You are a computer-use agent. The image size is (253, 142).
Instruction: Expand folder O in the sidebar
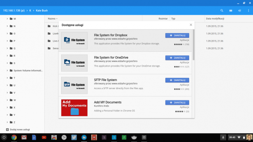7,33
